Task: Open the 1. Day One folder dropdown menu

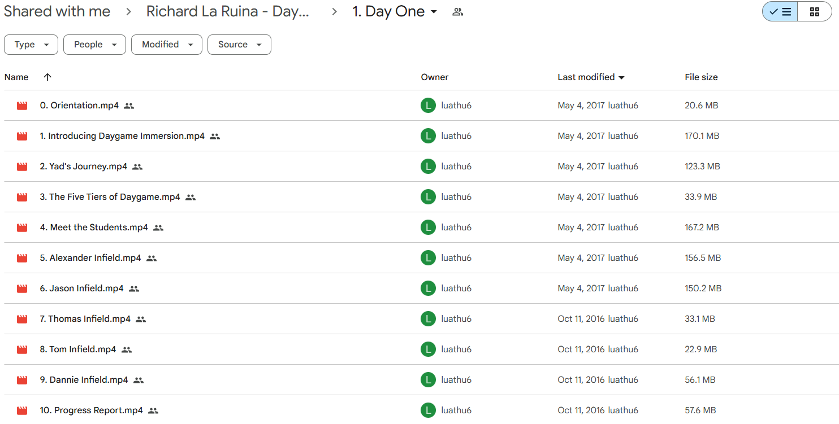Action: tap(434, 12)
